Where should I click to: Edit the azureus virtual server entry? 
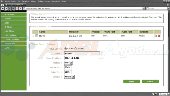(155, 36)
